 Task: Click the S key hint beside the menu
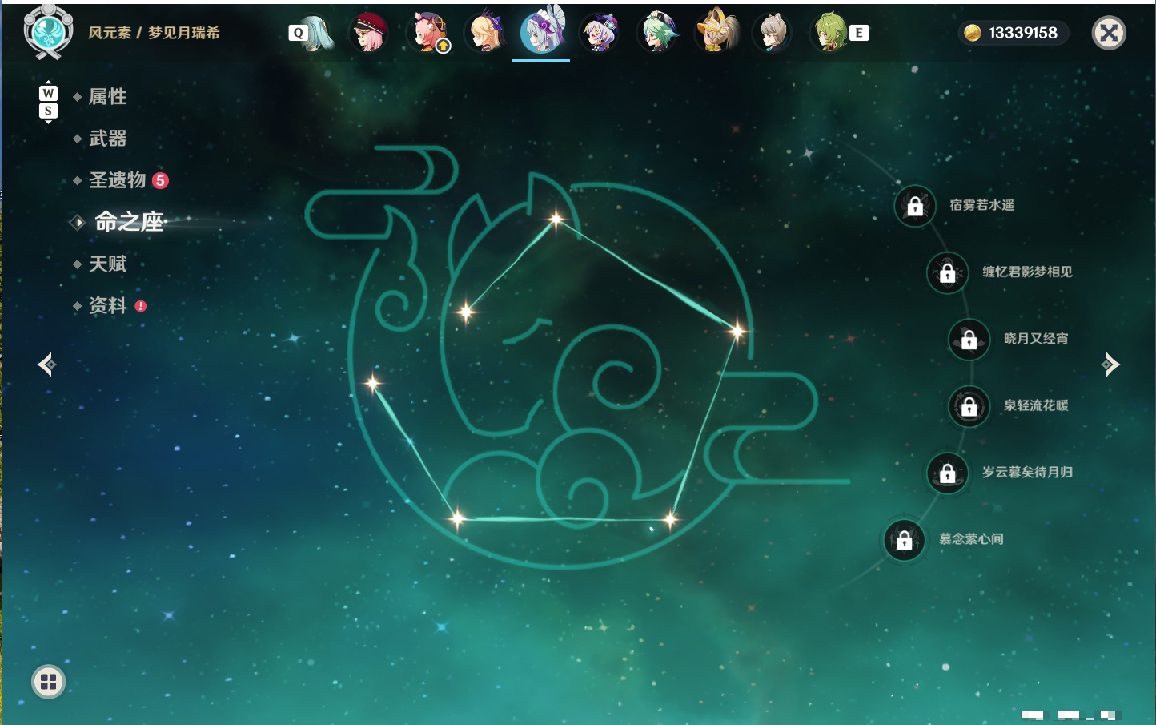[x=48, y=111]
